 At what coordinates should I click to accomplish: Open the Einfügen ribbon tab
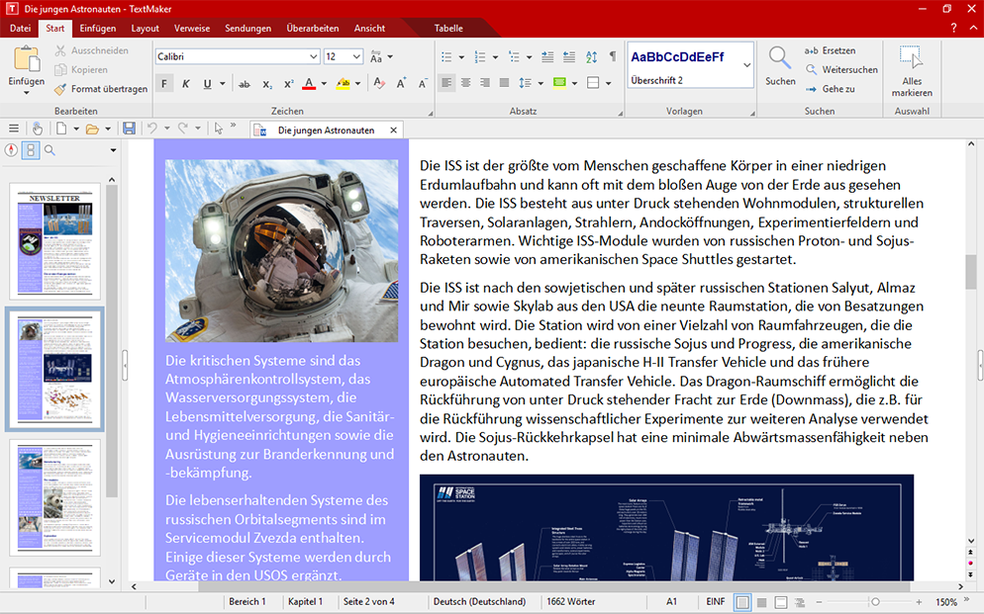(x=97, y=29)
